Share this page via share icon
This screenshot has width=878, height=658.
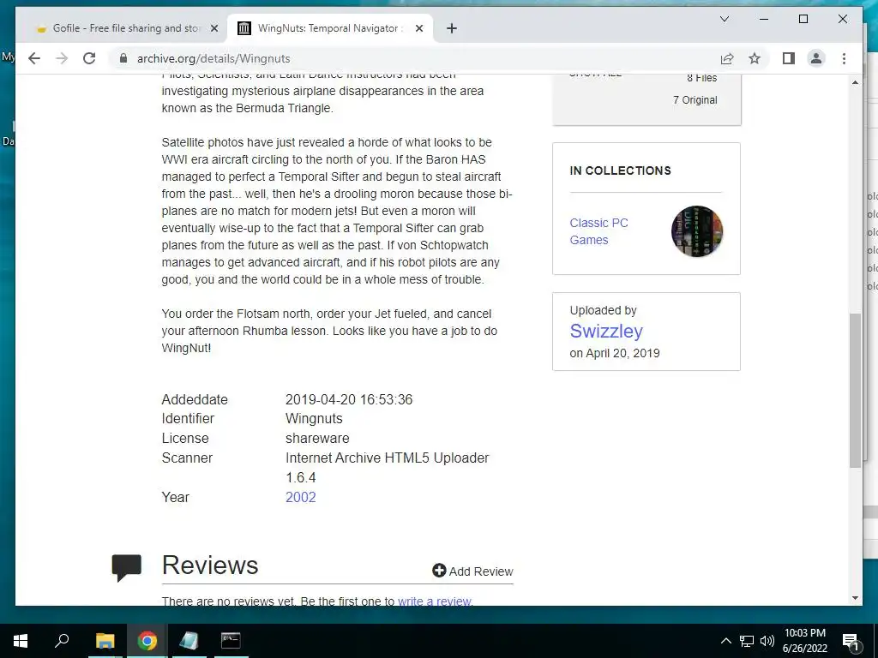pos(727,58)
